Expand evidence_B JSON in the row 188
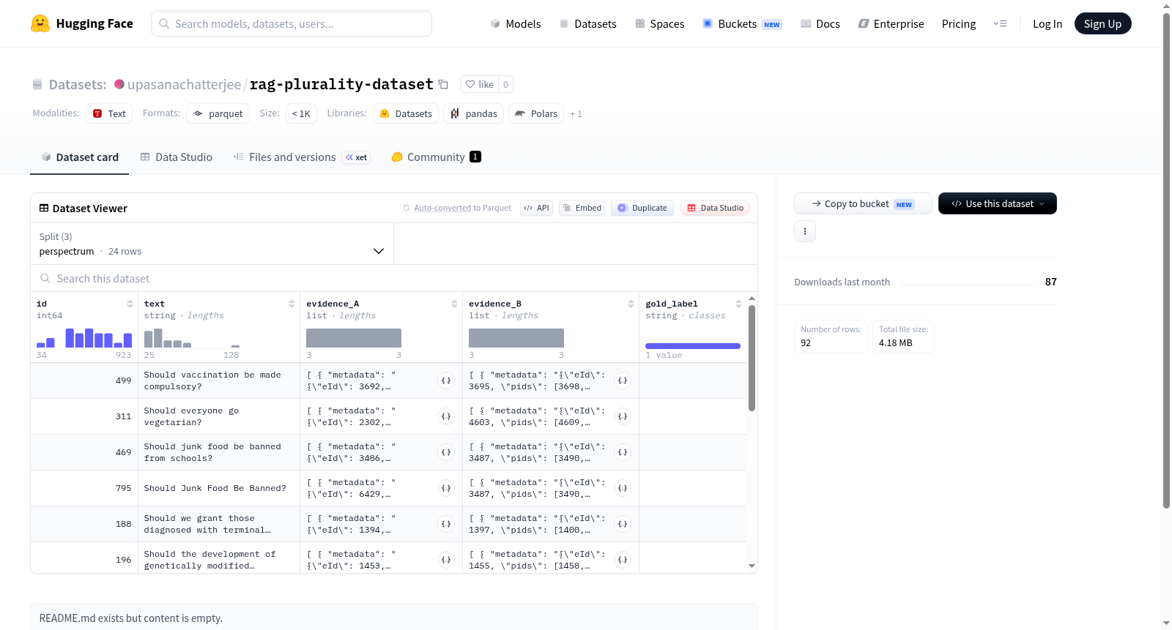1172x630 pixels. pyautogui.click(x=623, y=524)
